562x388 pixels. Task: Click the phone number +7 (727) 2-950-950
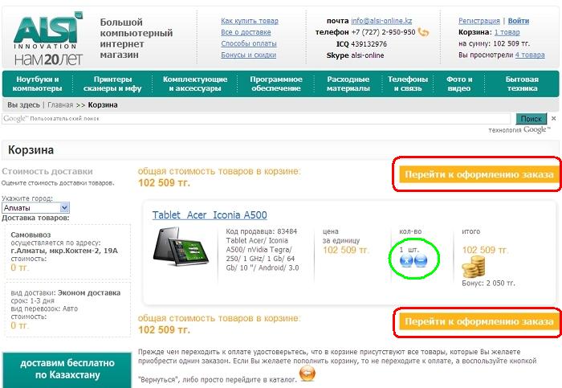click(383, 32)
